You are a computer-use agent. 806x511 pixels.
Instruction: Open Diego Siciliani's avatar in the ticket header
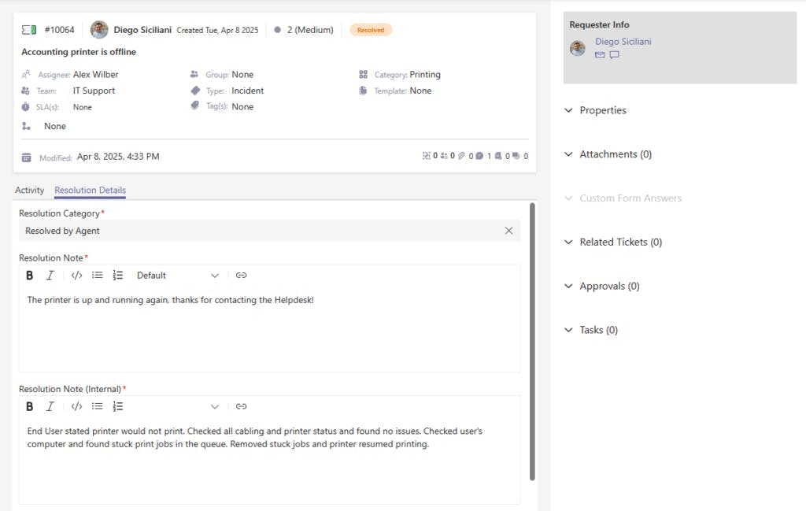click(99, 30)
